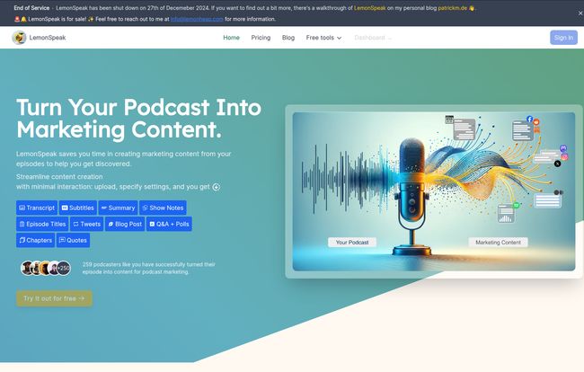The height and width of the screenshot is (372, 584).
Task: Select the Blog Post tag
Action: (125, 224)
